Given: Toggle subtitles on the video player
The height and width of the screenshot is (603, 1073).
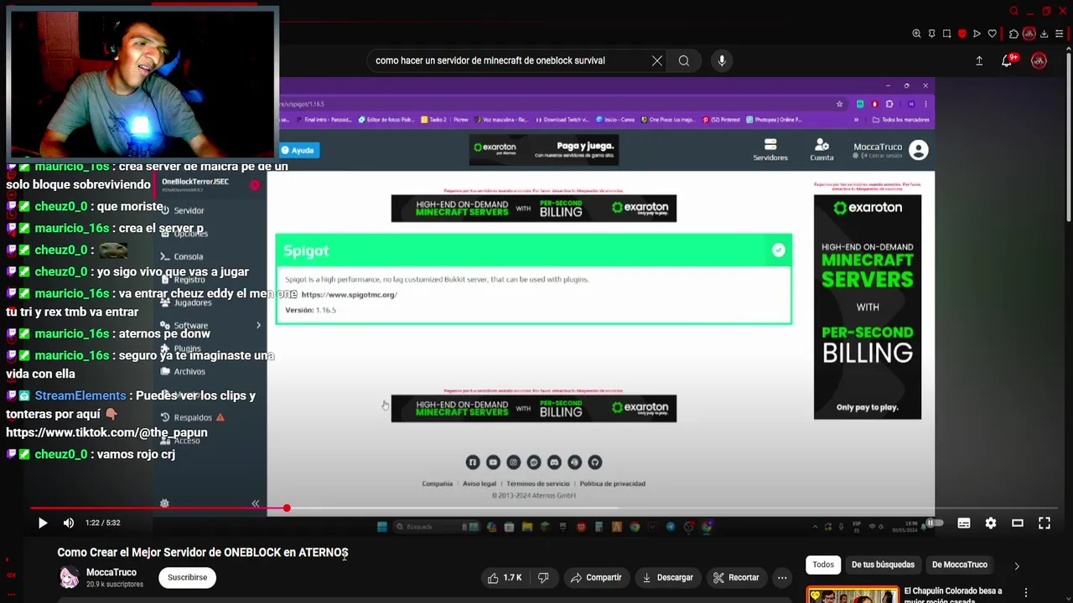Looking at the screenshot, I should point(964,523).
